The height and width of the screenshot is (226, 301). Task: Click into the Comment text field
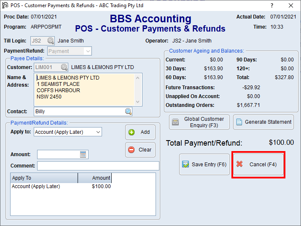[x=98, y=166]
